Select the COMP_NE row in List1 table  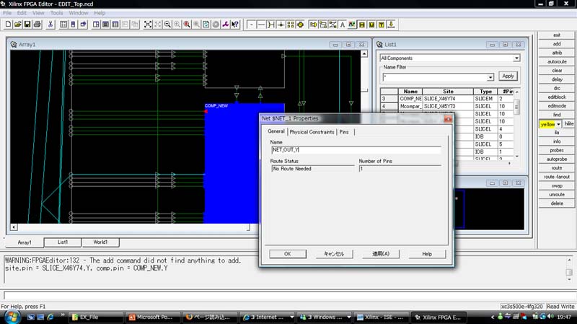point(447,99)
